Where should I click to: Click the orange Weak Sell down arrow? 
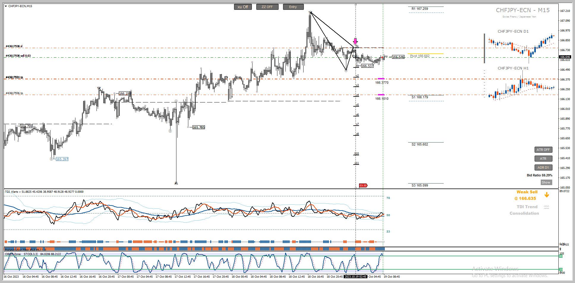547,195
